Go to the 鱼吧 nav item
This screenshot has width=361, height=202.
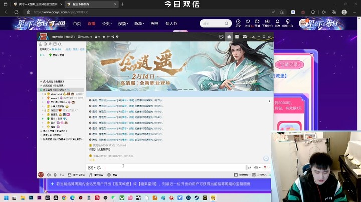[x=154, y=23]
